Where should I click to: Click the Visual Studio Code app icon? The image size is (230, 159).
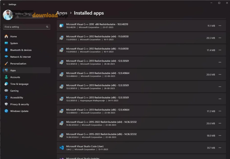coord(61,148)
